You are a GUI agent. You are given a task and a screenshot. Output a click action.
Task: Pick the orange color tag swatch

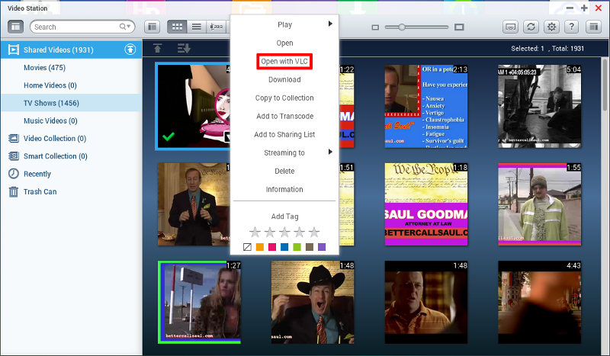[259, 247]
